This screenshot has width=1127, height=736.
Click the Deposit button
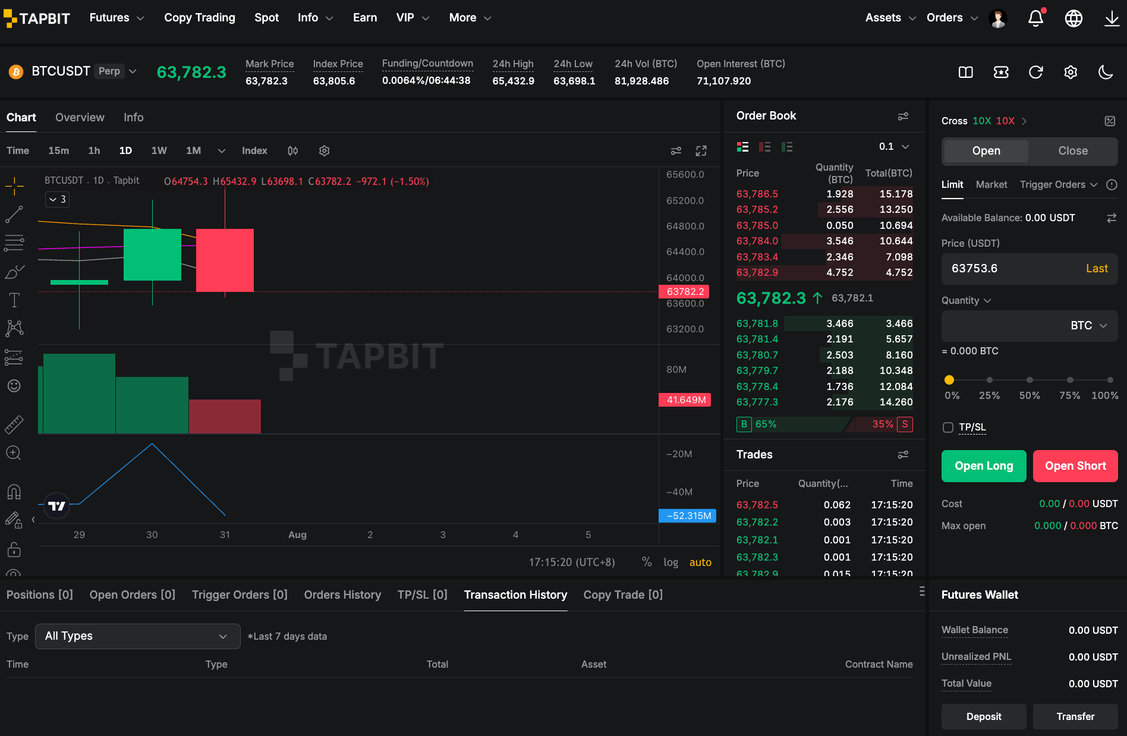[984, 717]
